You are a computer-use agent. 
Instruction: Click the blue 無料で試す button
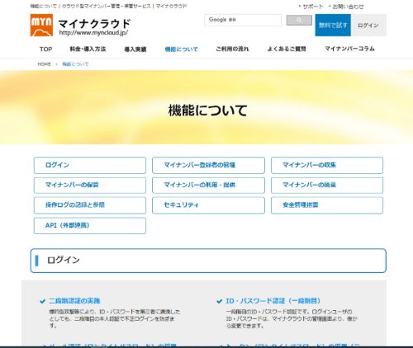pyautogui.click(x=333, y=26)
